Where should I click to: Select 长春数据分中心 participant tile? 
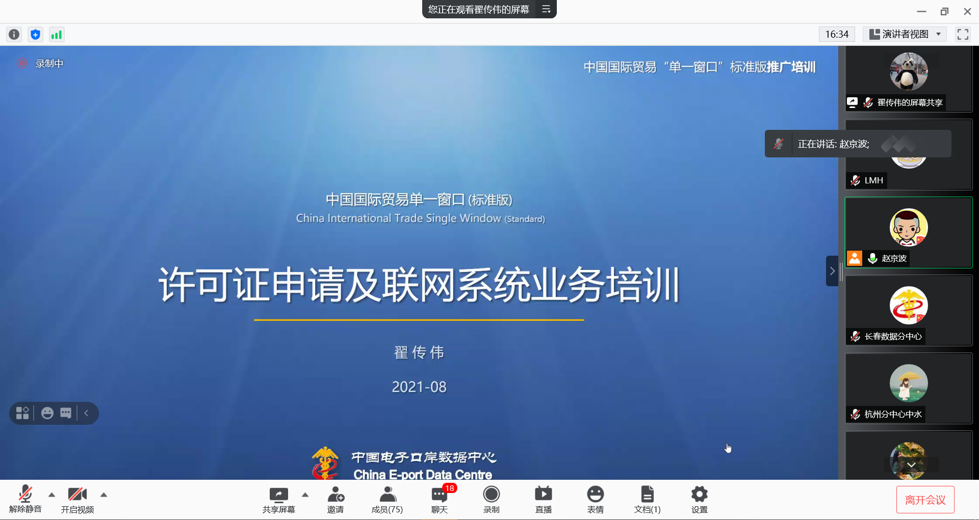pyautogui.click(x=909, y=310)
